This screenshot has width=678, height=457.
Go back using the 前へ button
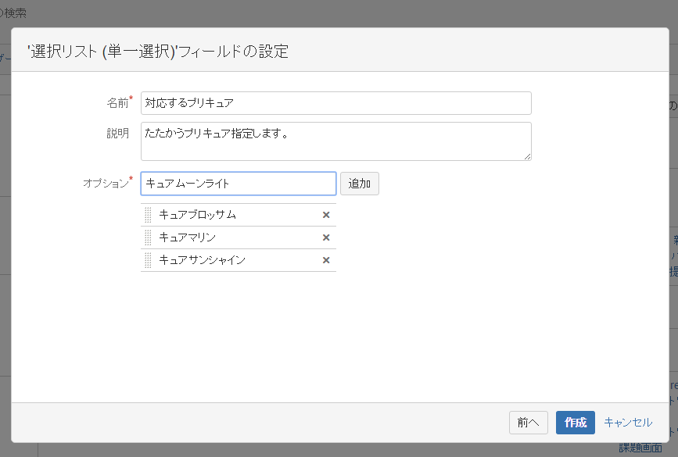(x=529, y=423)
